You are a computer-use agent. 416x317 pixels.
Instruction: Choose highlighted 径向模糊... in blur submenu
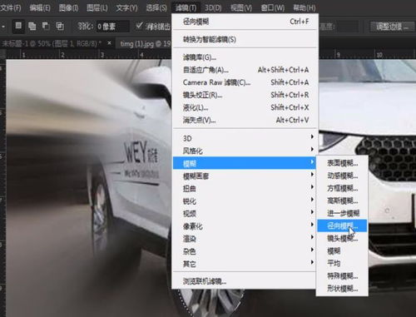pos(342,225)
